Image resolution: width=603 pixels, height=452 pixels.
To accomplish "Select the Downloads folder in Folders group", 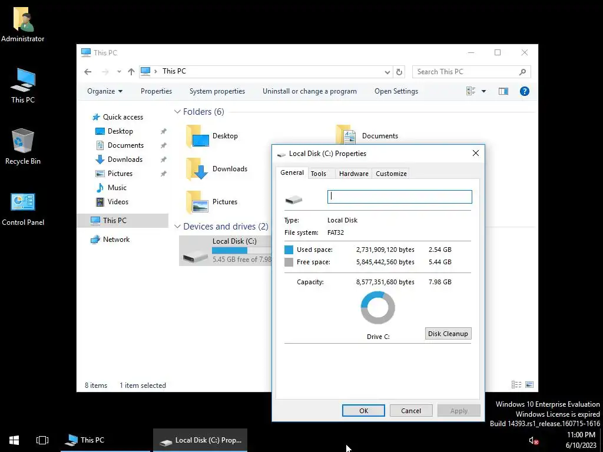I will 217,169.
